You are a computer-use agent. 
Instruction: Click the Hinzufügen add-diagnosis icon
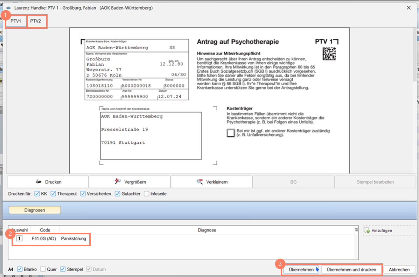coord(366,230)
